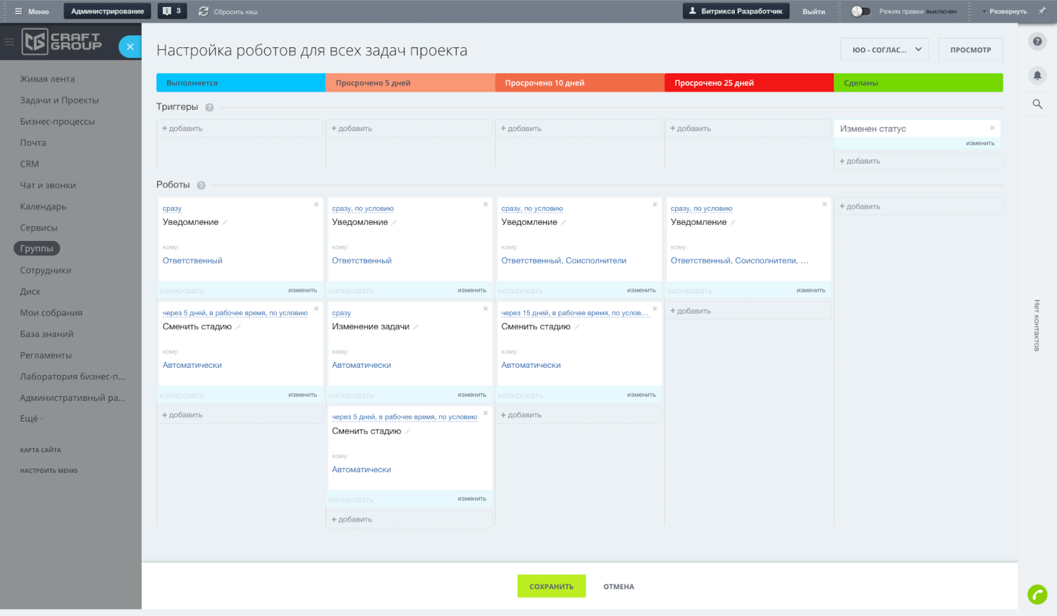The width and height of the screenshot is (1057, 616).
Task: Click the help question mark icon
Action: [x=1037, y=42]
